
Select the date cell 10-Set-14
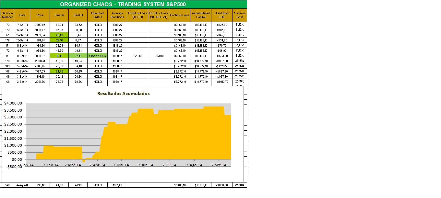(x=22, y=50)
